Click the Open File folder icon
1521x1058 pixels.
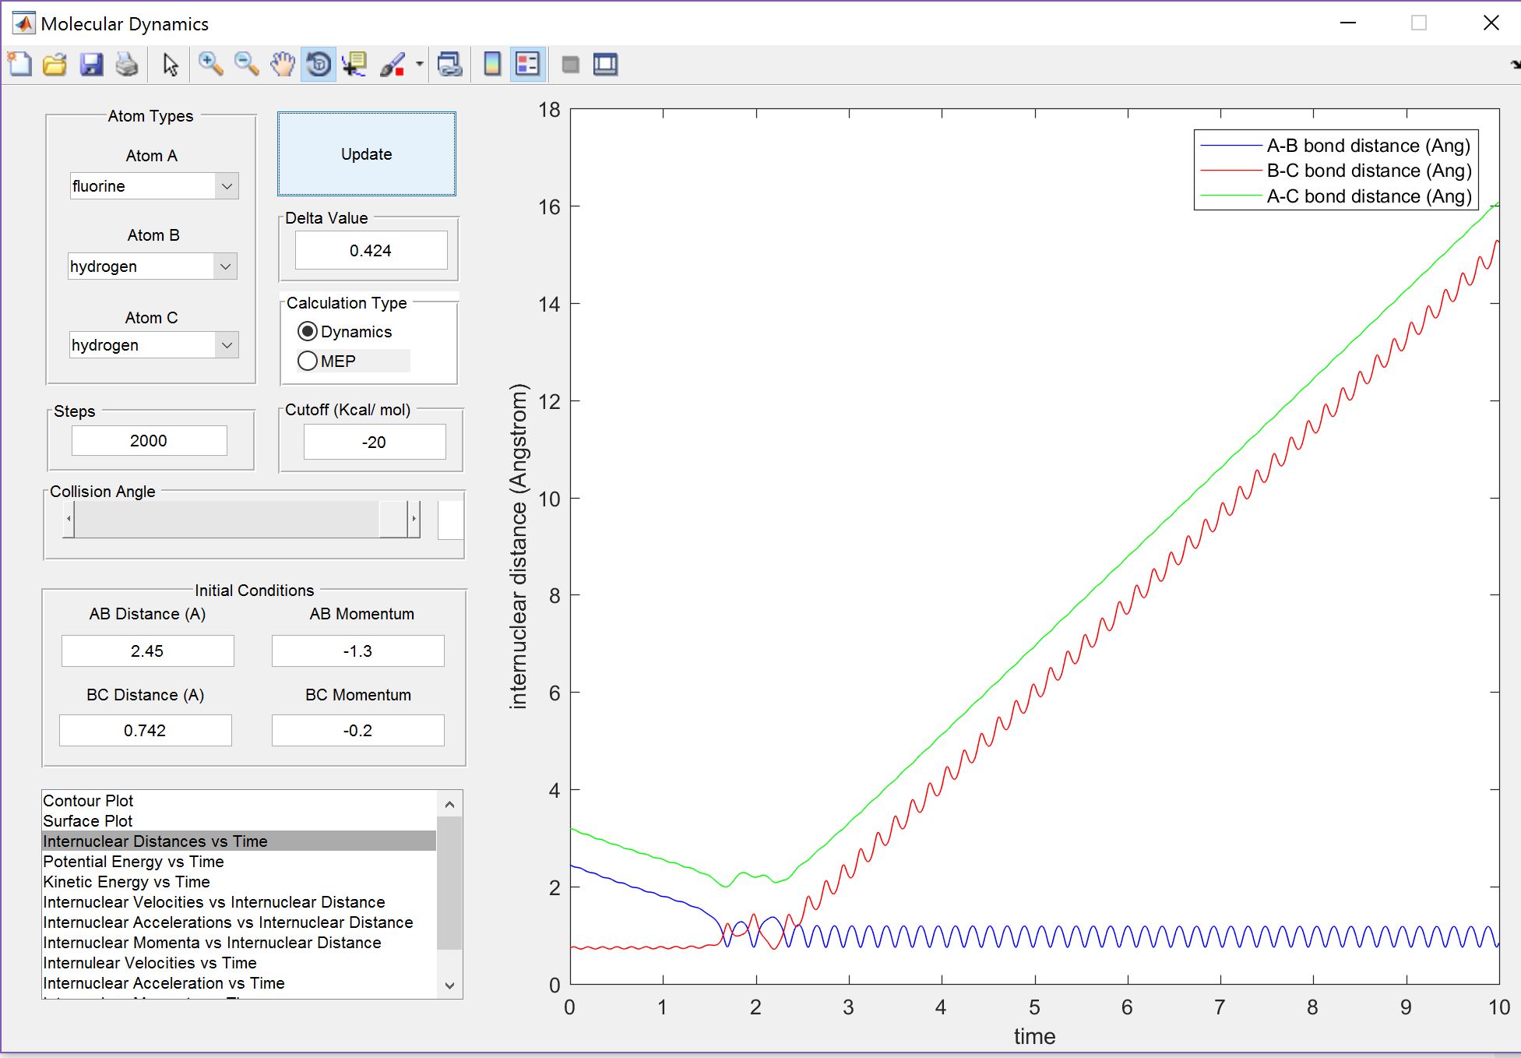point(55,65)
